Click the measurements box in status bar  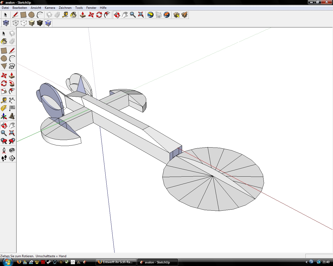click(x=319, y=256)
